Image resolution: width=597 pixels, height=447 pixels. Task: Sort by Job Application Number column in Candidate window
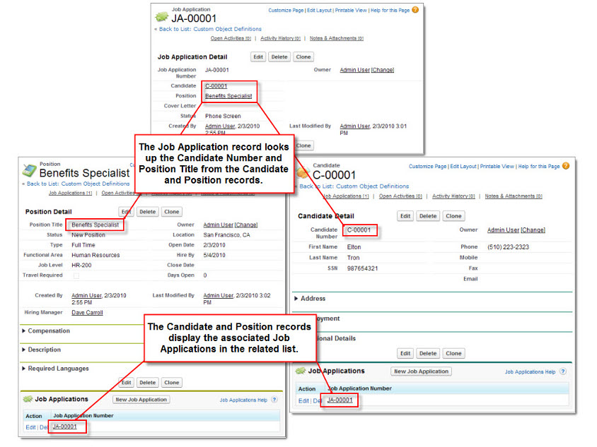359,388
